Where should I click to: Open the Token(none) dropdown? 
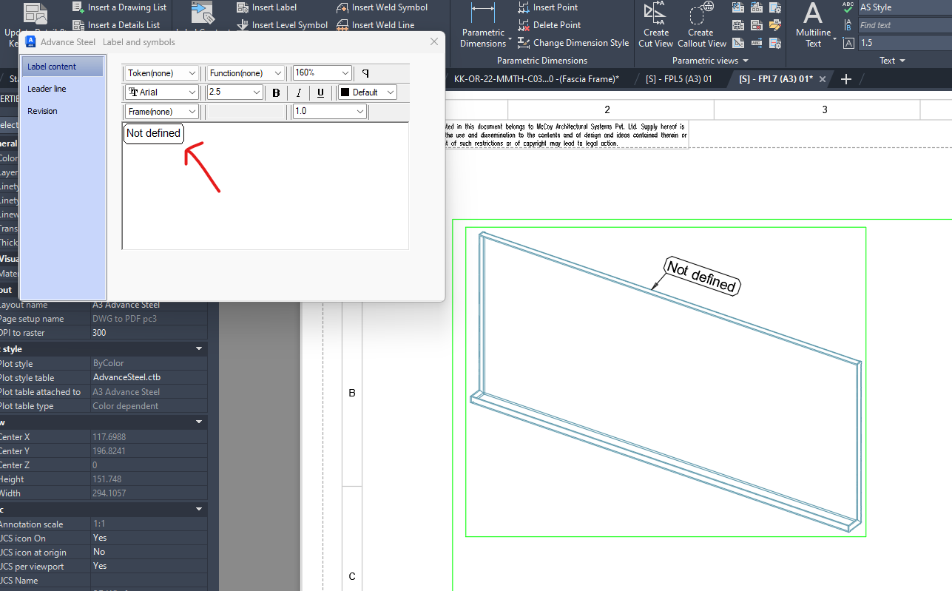coord(162,73)
